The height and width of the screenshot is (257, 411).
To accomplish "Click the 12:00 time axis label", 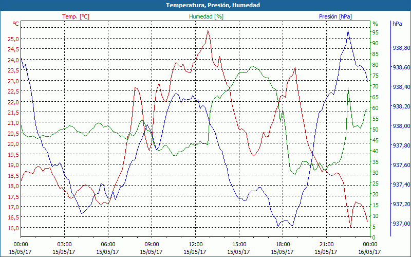I will click(x=195, y=245).
